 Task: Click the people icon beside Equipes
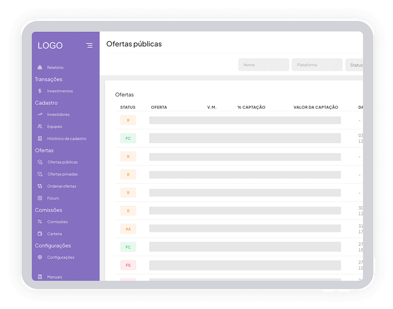pyautogui.click(x=40, y=126)
